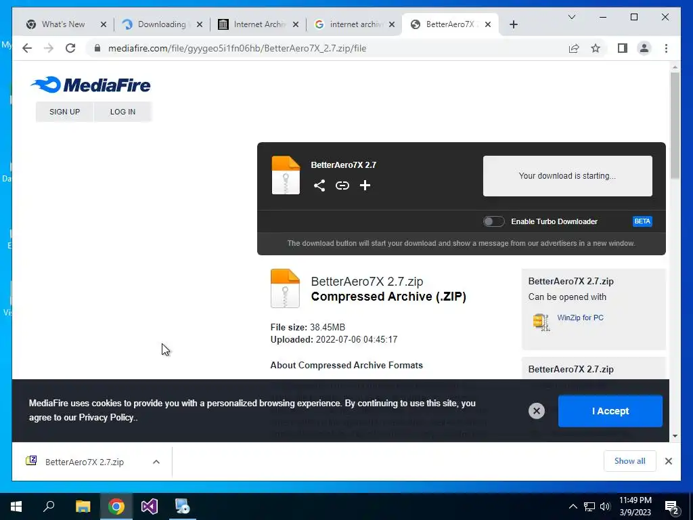Click Show all downloads

coord(629,461)
